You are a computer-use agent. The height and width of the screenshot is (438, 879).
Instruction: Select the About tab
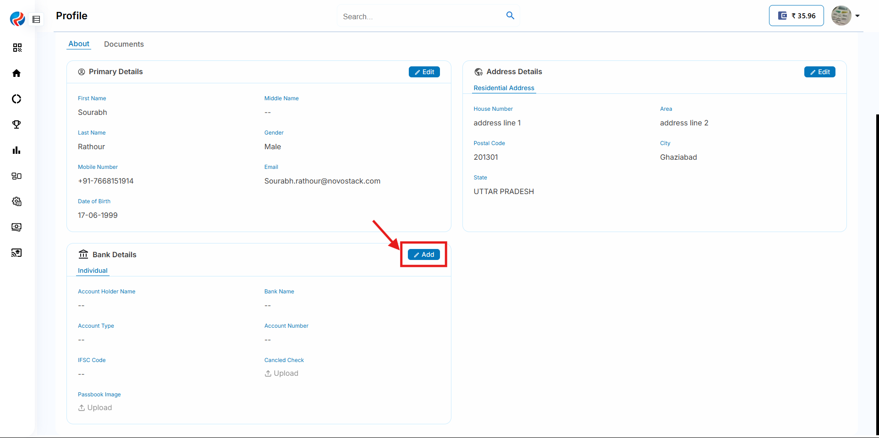pyautogui.click(x=79, y=44)
